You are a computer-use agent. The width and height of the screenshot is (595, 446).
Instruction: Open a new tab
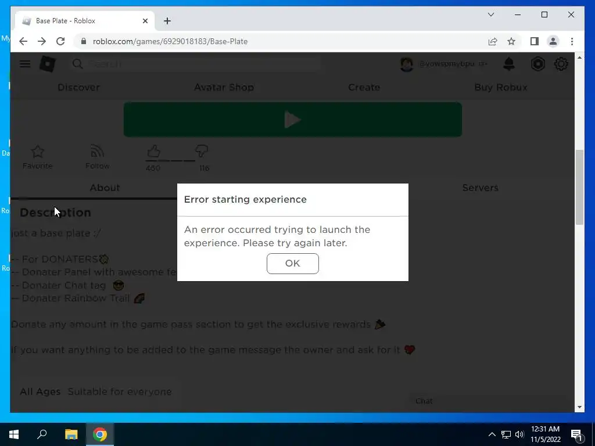coord(167,21)
